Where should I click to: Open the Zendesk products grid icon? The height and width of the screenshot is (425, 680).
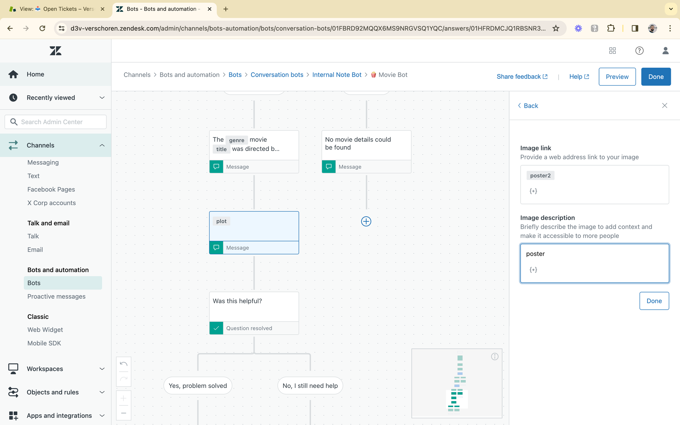click(x=612, y=51)
